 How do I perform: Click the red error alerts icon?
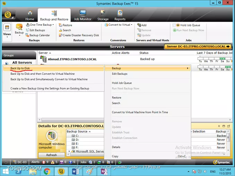pyautogui.click(x=44, y=162)
